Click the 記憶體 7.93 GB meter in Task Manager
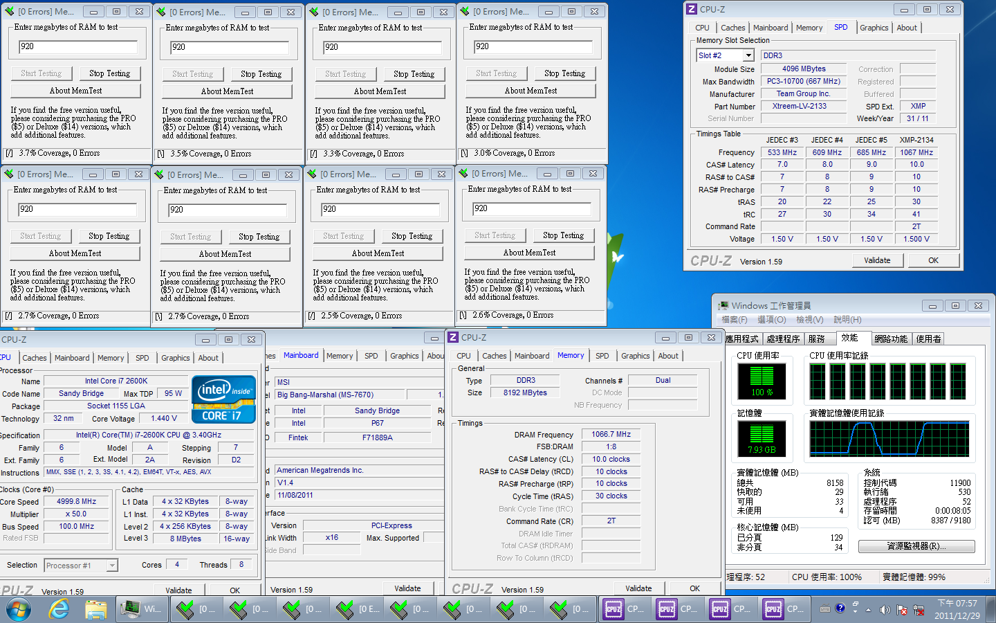The width and height of the screenshot is (996, 623). click(762, 439)
